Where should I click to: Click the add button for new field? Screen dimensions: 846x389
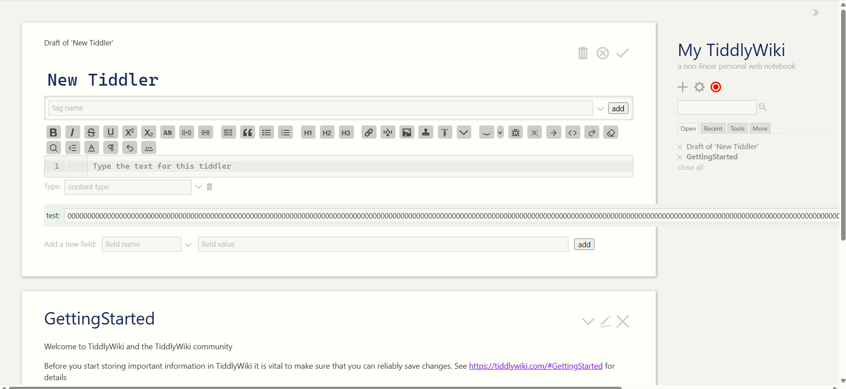coord(584,245)
